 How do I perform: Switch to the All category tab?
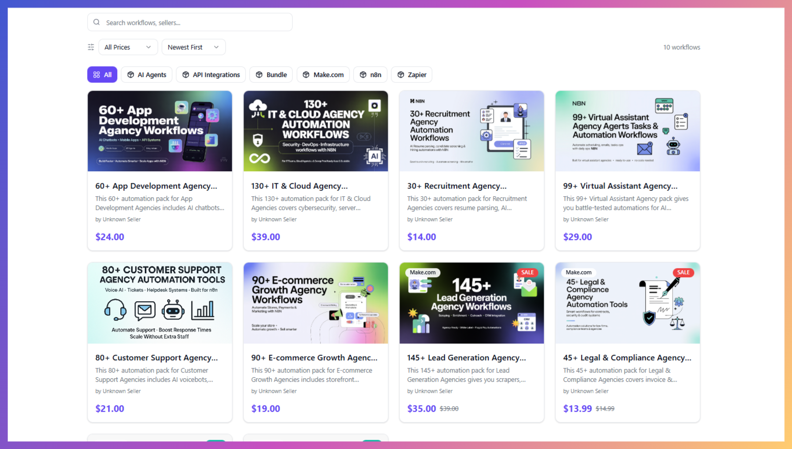[x=102, y=74]
